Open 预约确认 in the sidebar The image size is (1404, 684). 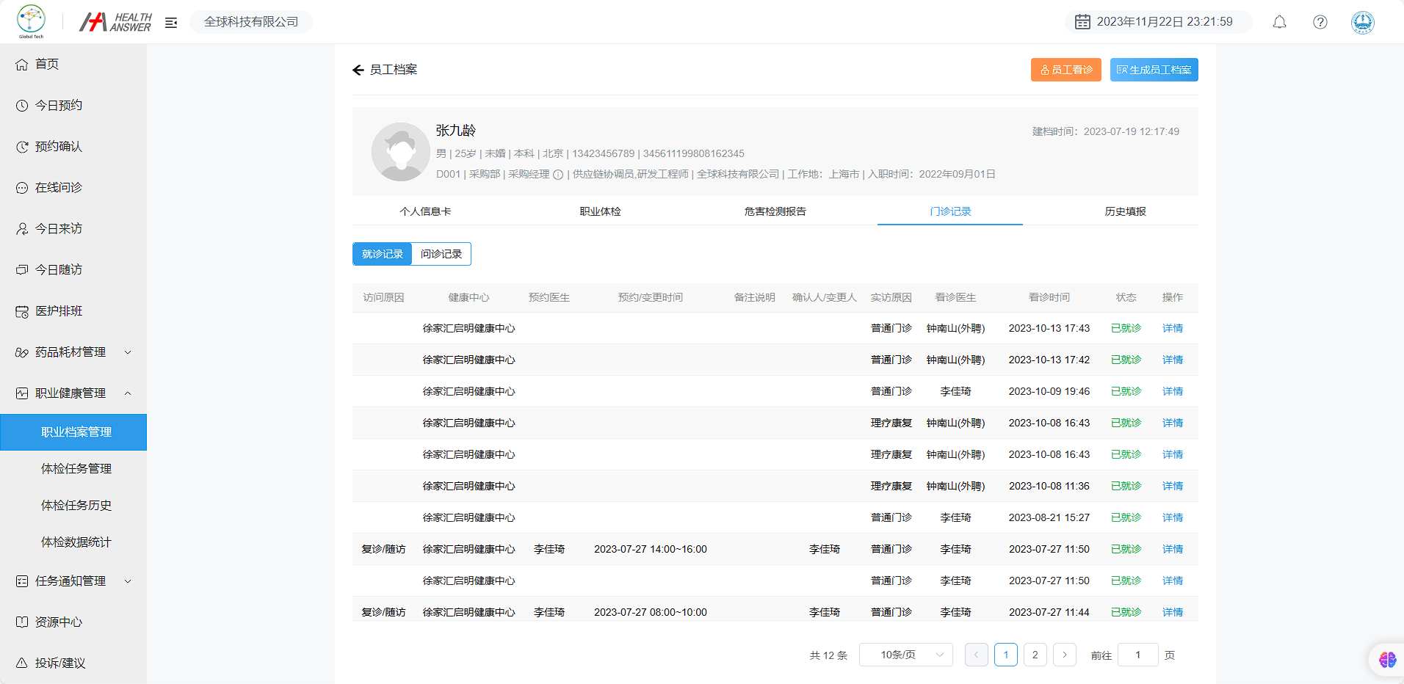point(73,147)
